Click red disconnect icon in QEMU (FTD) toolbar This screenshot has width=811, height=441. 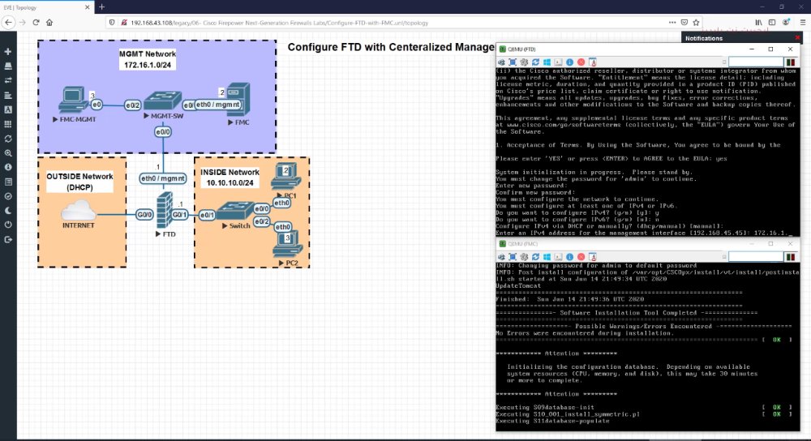pos(581,62)
